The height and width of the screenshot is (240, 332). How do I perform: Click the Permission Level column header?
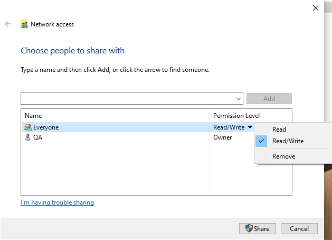coord(236,116)
